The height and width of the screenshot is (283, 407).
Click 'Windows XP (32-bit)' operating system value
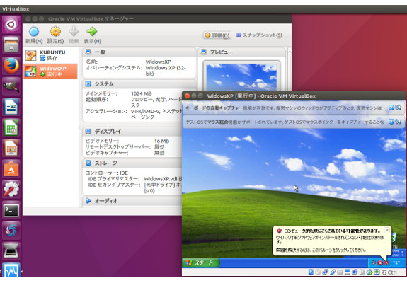tap(166, 71)
